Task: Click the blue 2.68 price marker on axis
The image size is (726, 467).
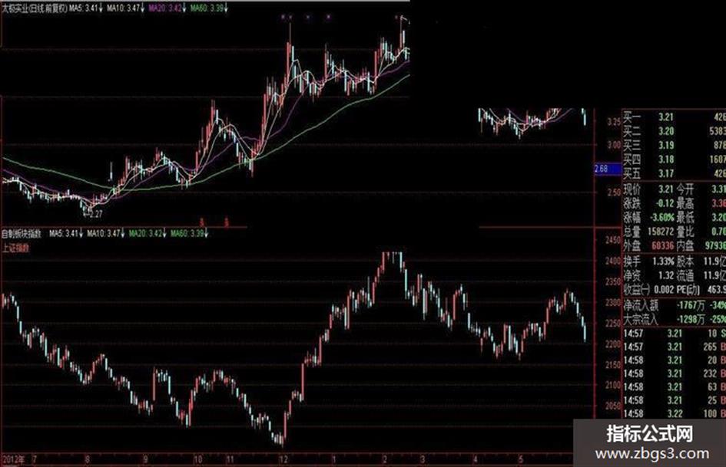Action: 608,169
